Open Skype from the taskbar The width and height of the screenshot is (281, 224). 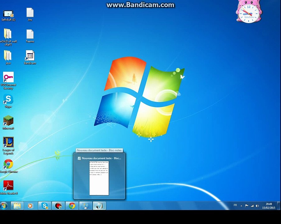point(44,206)
